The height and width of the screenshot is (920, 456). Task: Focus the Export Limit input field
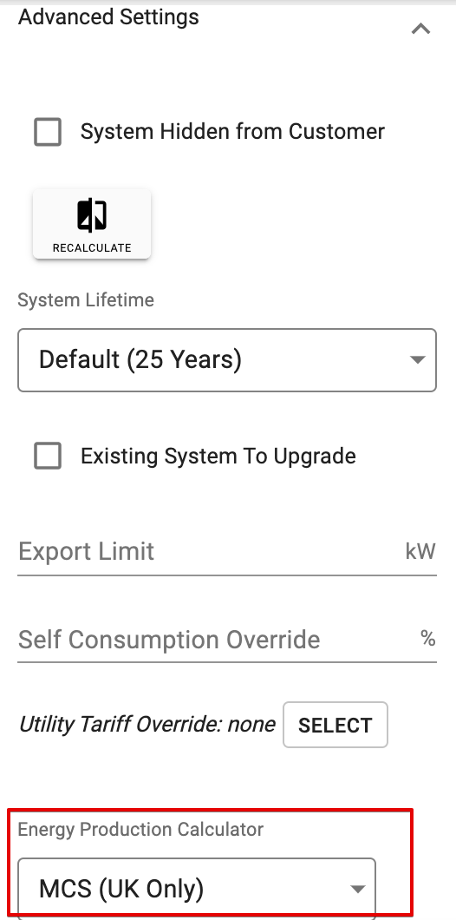pyautogui.click(x=227, y=551)
